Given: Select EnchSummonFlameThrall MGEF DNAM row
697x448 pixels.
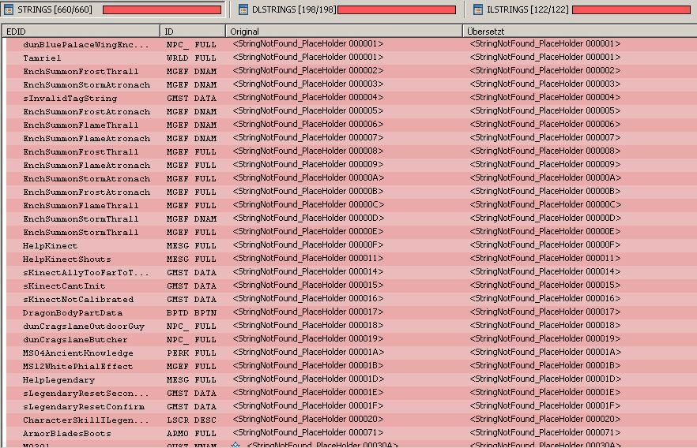Looking at the screenshot, I should pos(351,125).
